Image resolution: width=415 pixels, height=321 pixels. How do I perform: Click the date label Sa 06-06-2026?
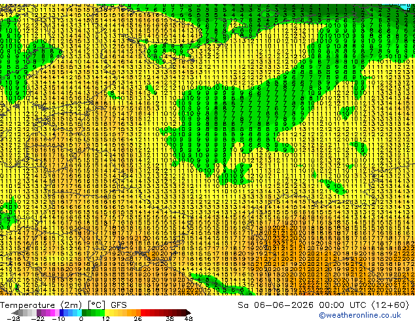(276, 305)
